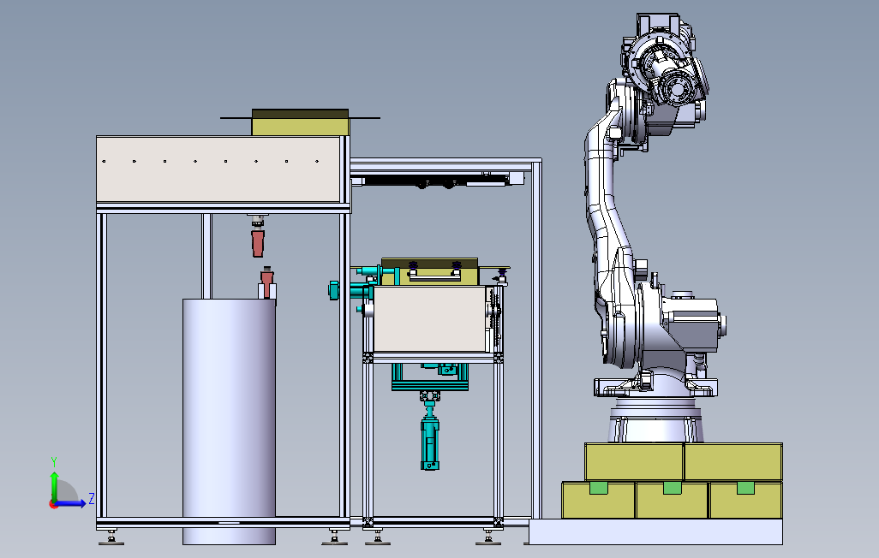Screen dimensions: 879x558
Task: Select the large gray cylinder tank
Action: pos(229,421)
